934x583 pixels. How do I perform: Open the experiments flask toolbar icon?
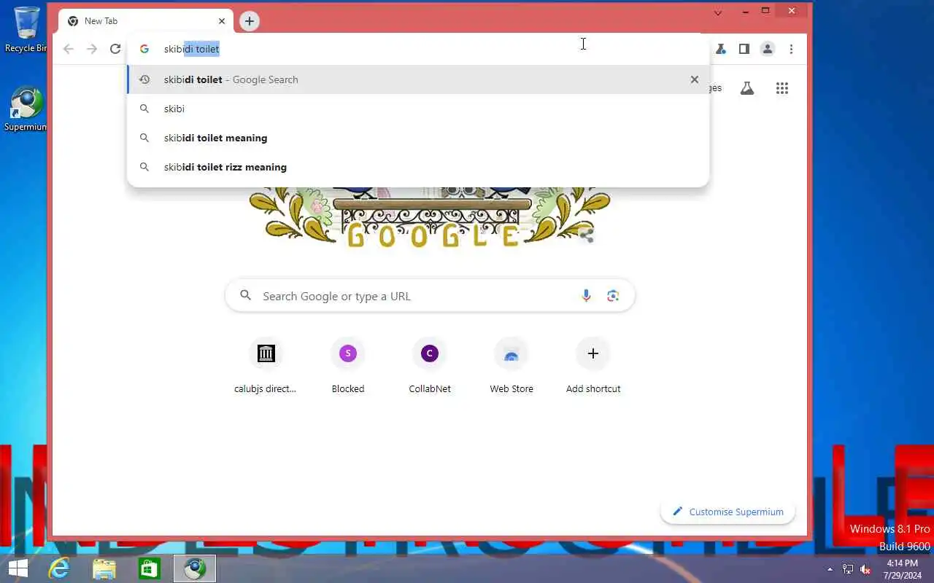coord(720,49)
